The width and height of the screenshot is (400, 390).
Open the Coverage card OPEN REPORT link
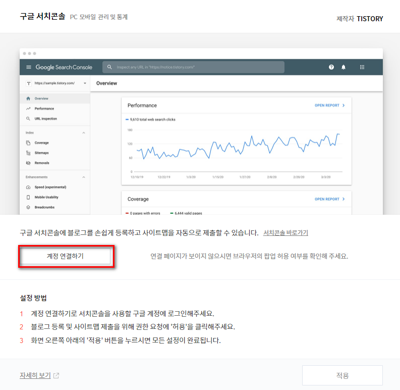point(329,199)
